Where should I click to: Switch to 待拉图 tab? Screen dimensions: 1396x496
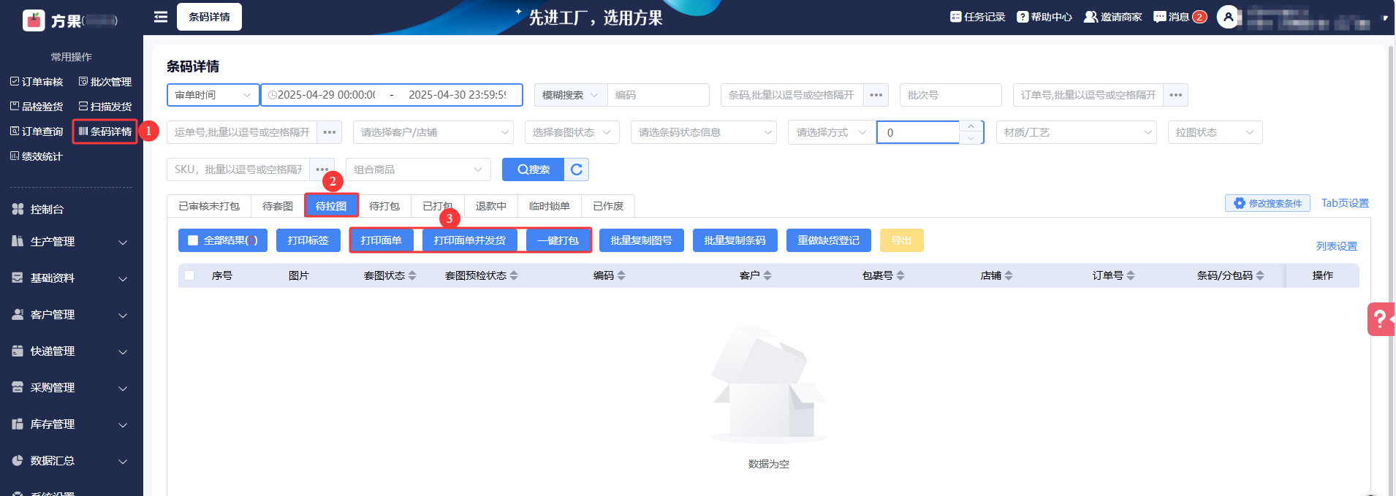pos(331,206)
